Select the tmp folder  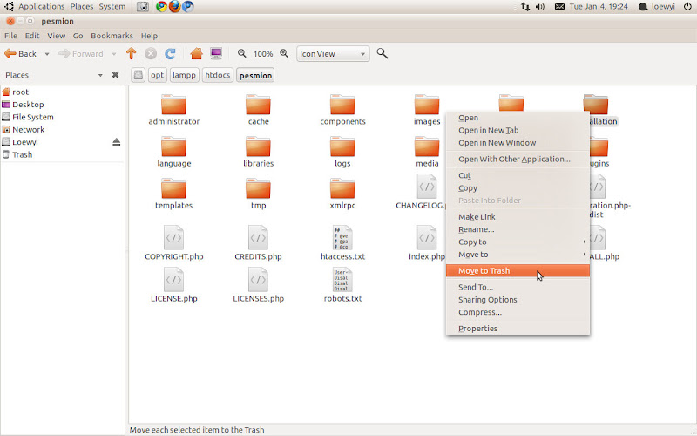click(258, 194)
